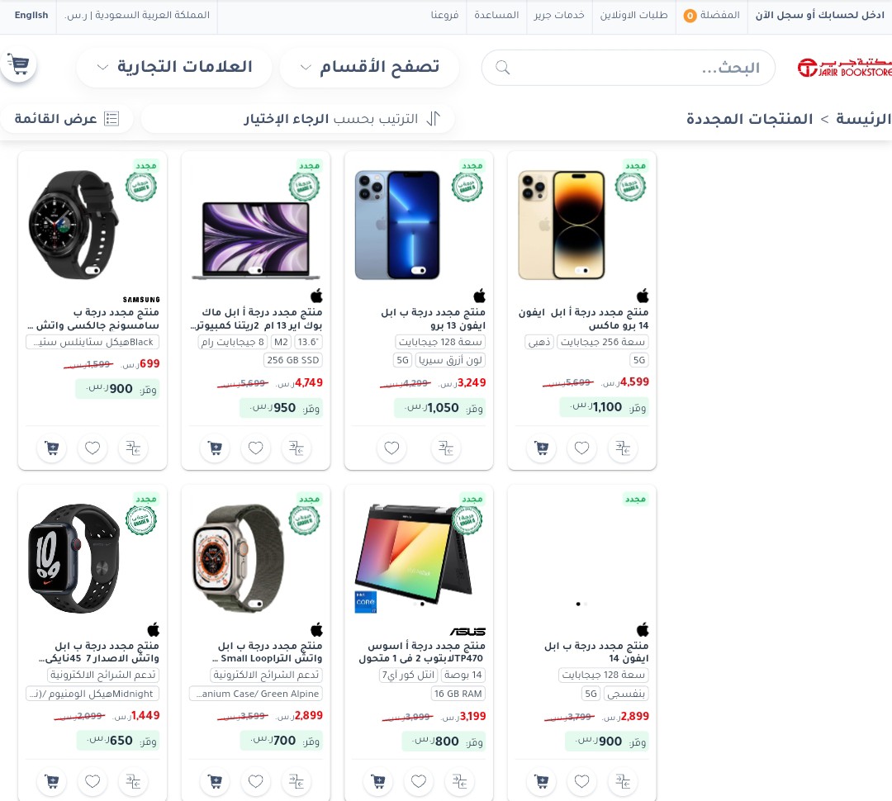The width and height of the screenshot is (892, 801).
Task: Add Asus TP470 laptop to cart
Action: coord(378,782)
